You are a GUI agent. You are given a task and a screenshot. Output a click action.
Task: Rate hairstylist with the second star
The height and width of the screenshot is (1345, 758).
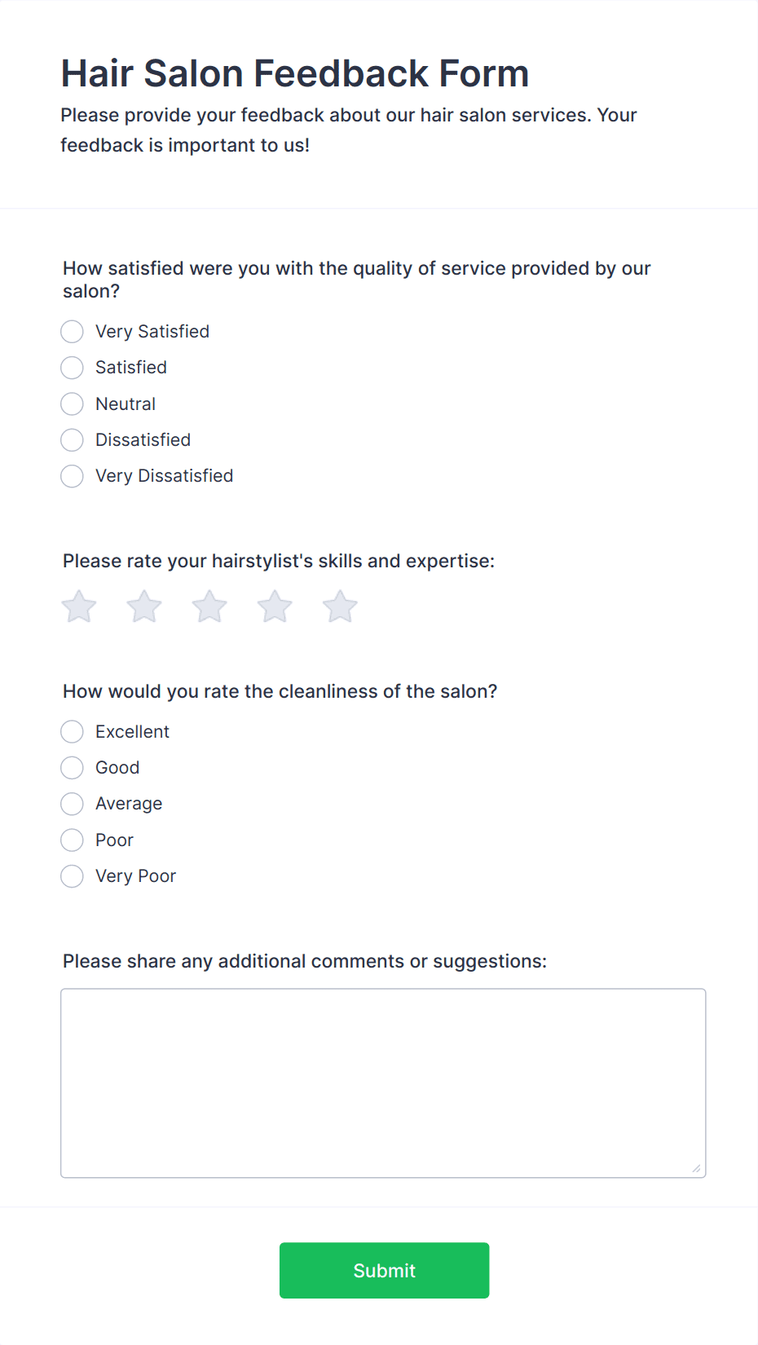(x=144, y=606)
